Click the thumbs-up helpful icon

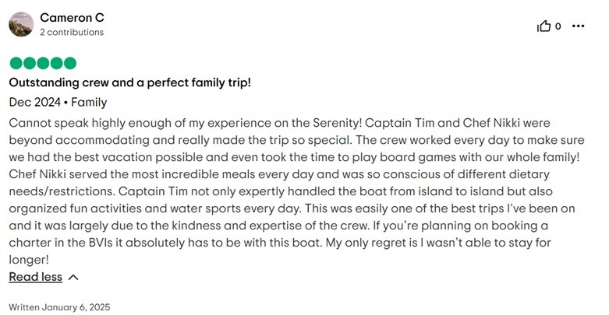coord(543,26)
